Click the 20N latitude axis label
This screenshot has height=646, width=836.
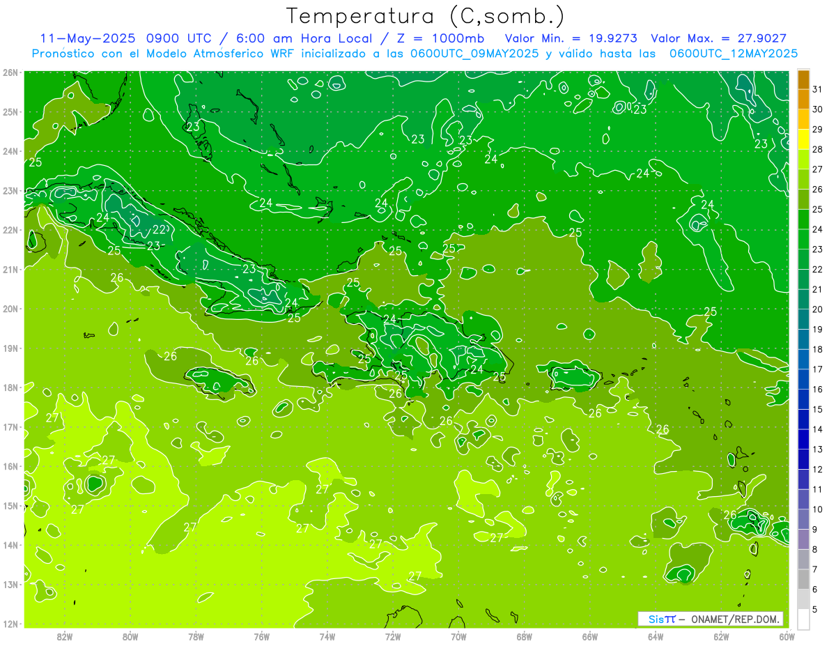(x=11, y=309)
